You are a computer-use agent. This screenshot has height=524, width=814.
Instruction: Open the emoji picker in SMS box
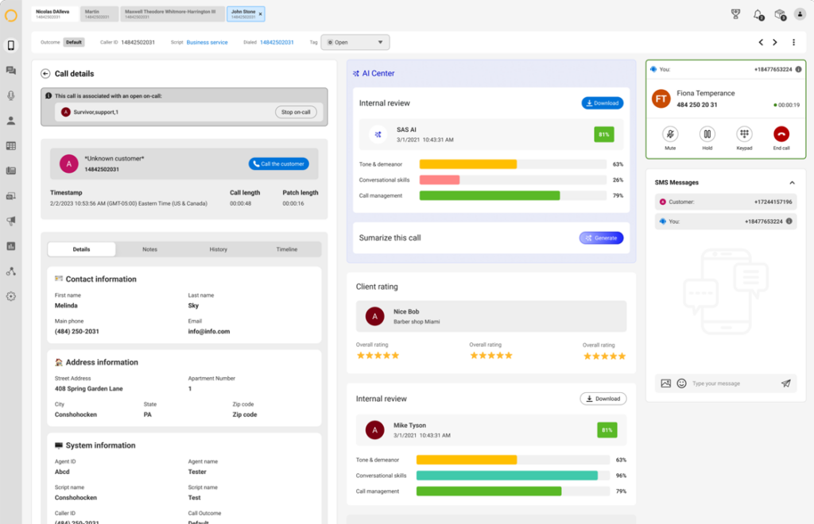pos(681,383)
